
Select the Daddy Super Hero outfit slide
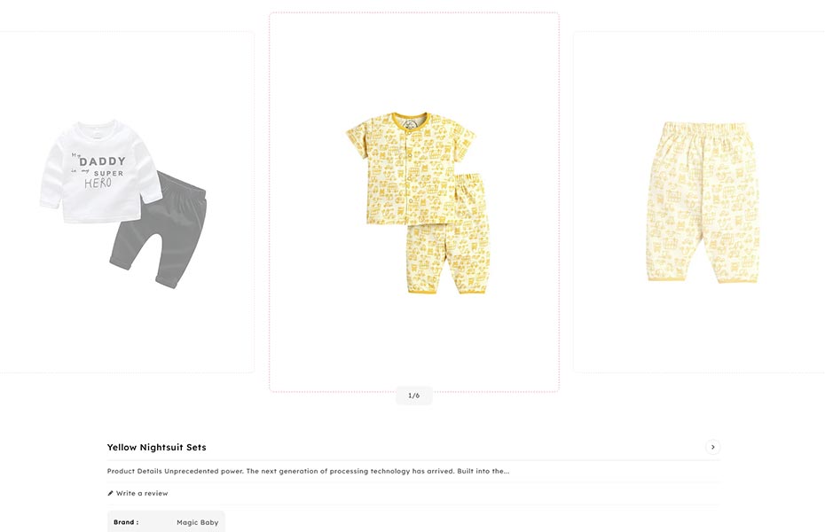coord(125,202)
